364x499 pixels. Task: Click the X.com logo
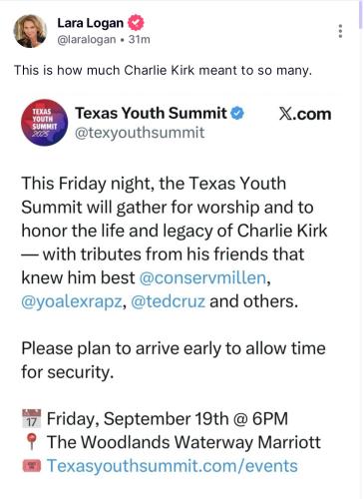305,114
